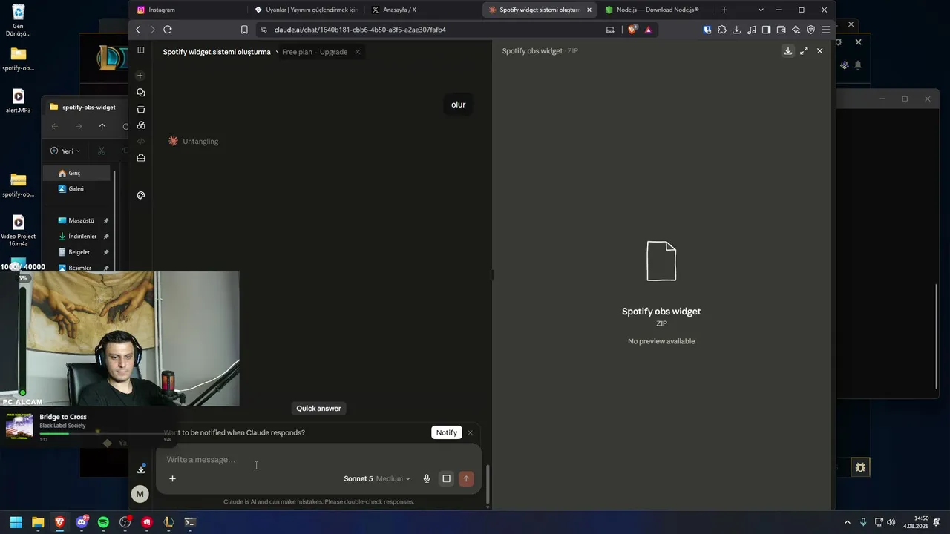Open Discord from the taskbar
The height and width of the screenshot is (534, 950).
pos(82,522)
